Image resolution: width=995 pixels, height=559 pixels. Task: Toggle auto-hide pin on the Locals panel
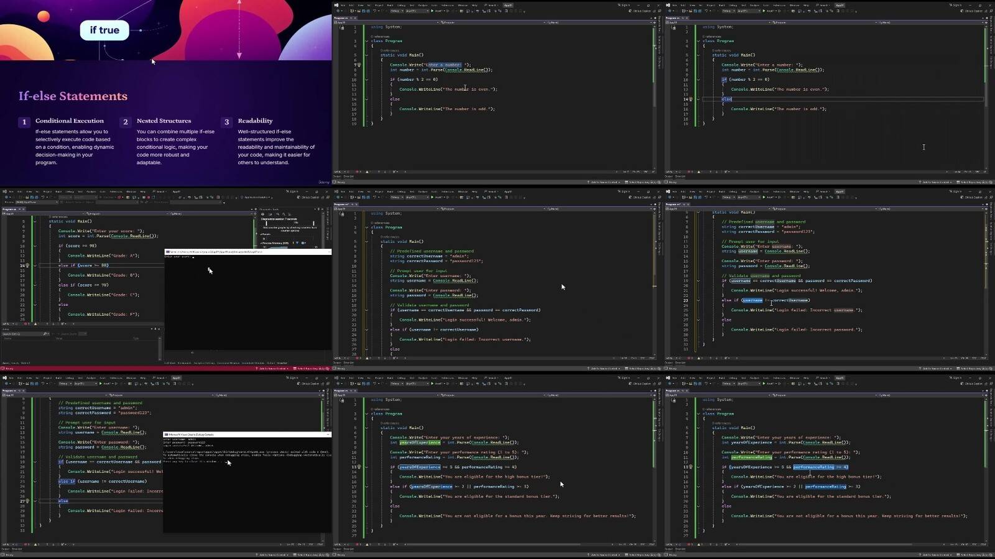[155, 329]
